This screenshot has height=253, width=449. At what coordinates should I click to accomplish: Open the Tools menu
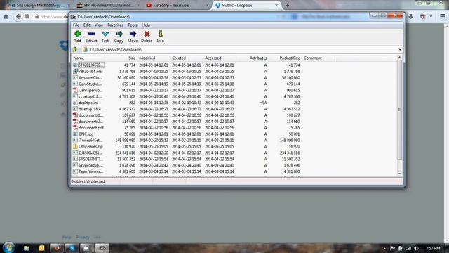[x=133, y=25]
